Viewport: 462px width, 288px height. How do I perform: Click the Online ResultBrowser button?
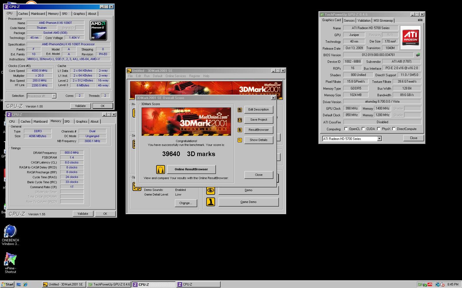pos(191,169)
